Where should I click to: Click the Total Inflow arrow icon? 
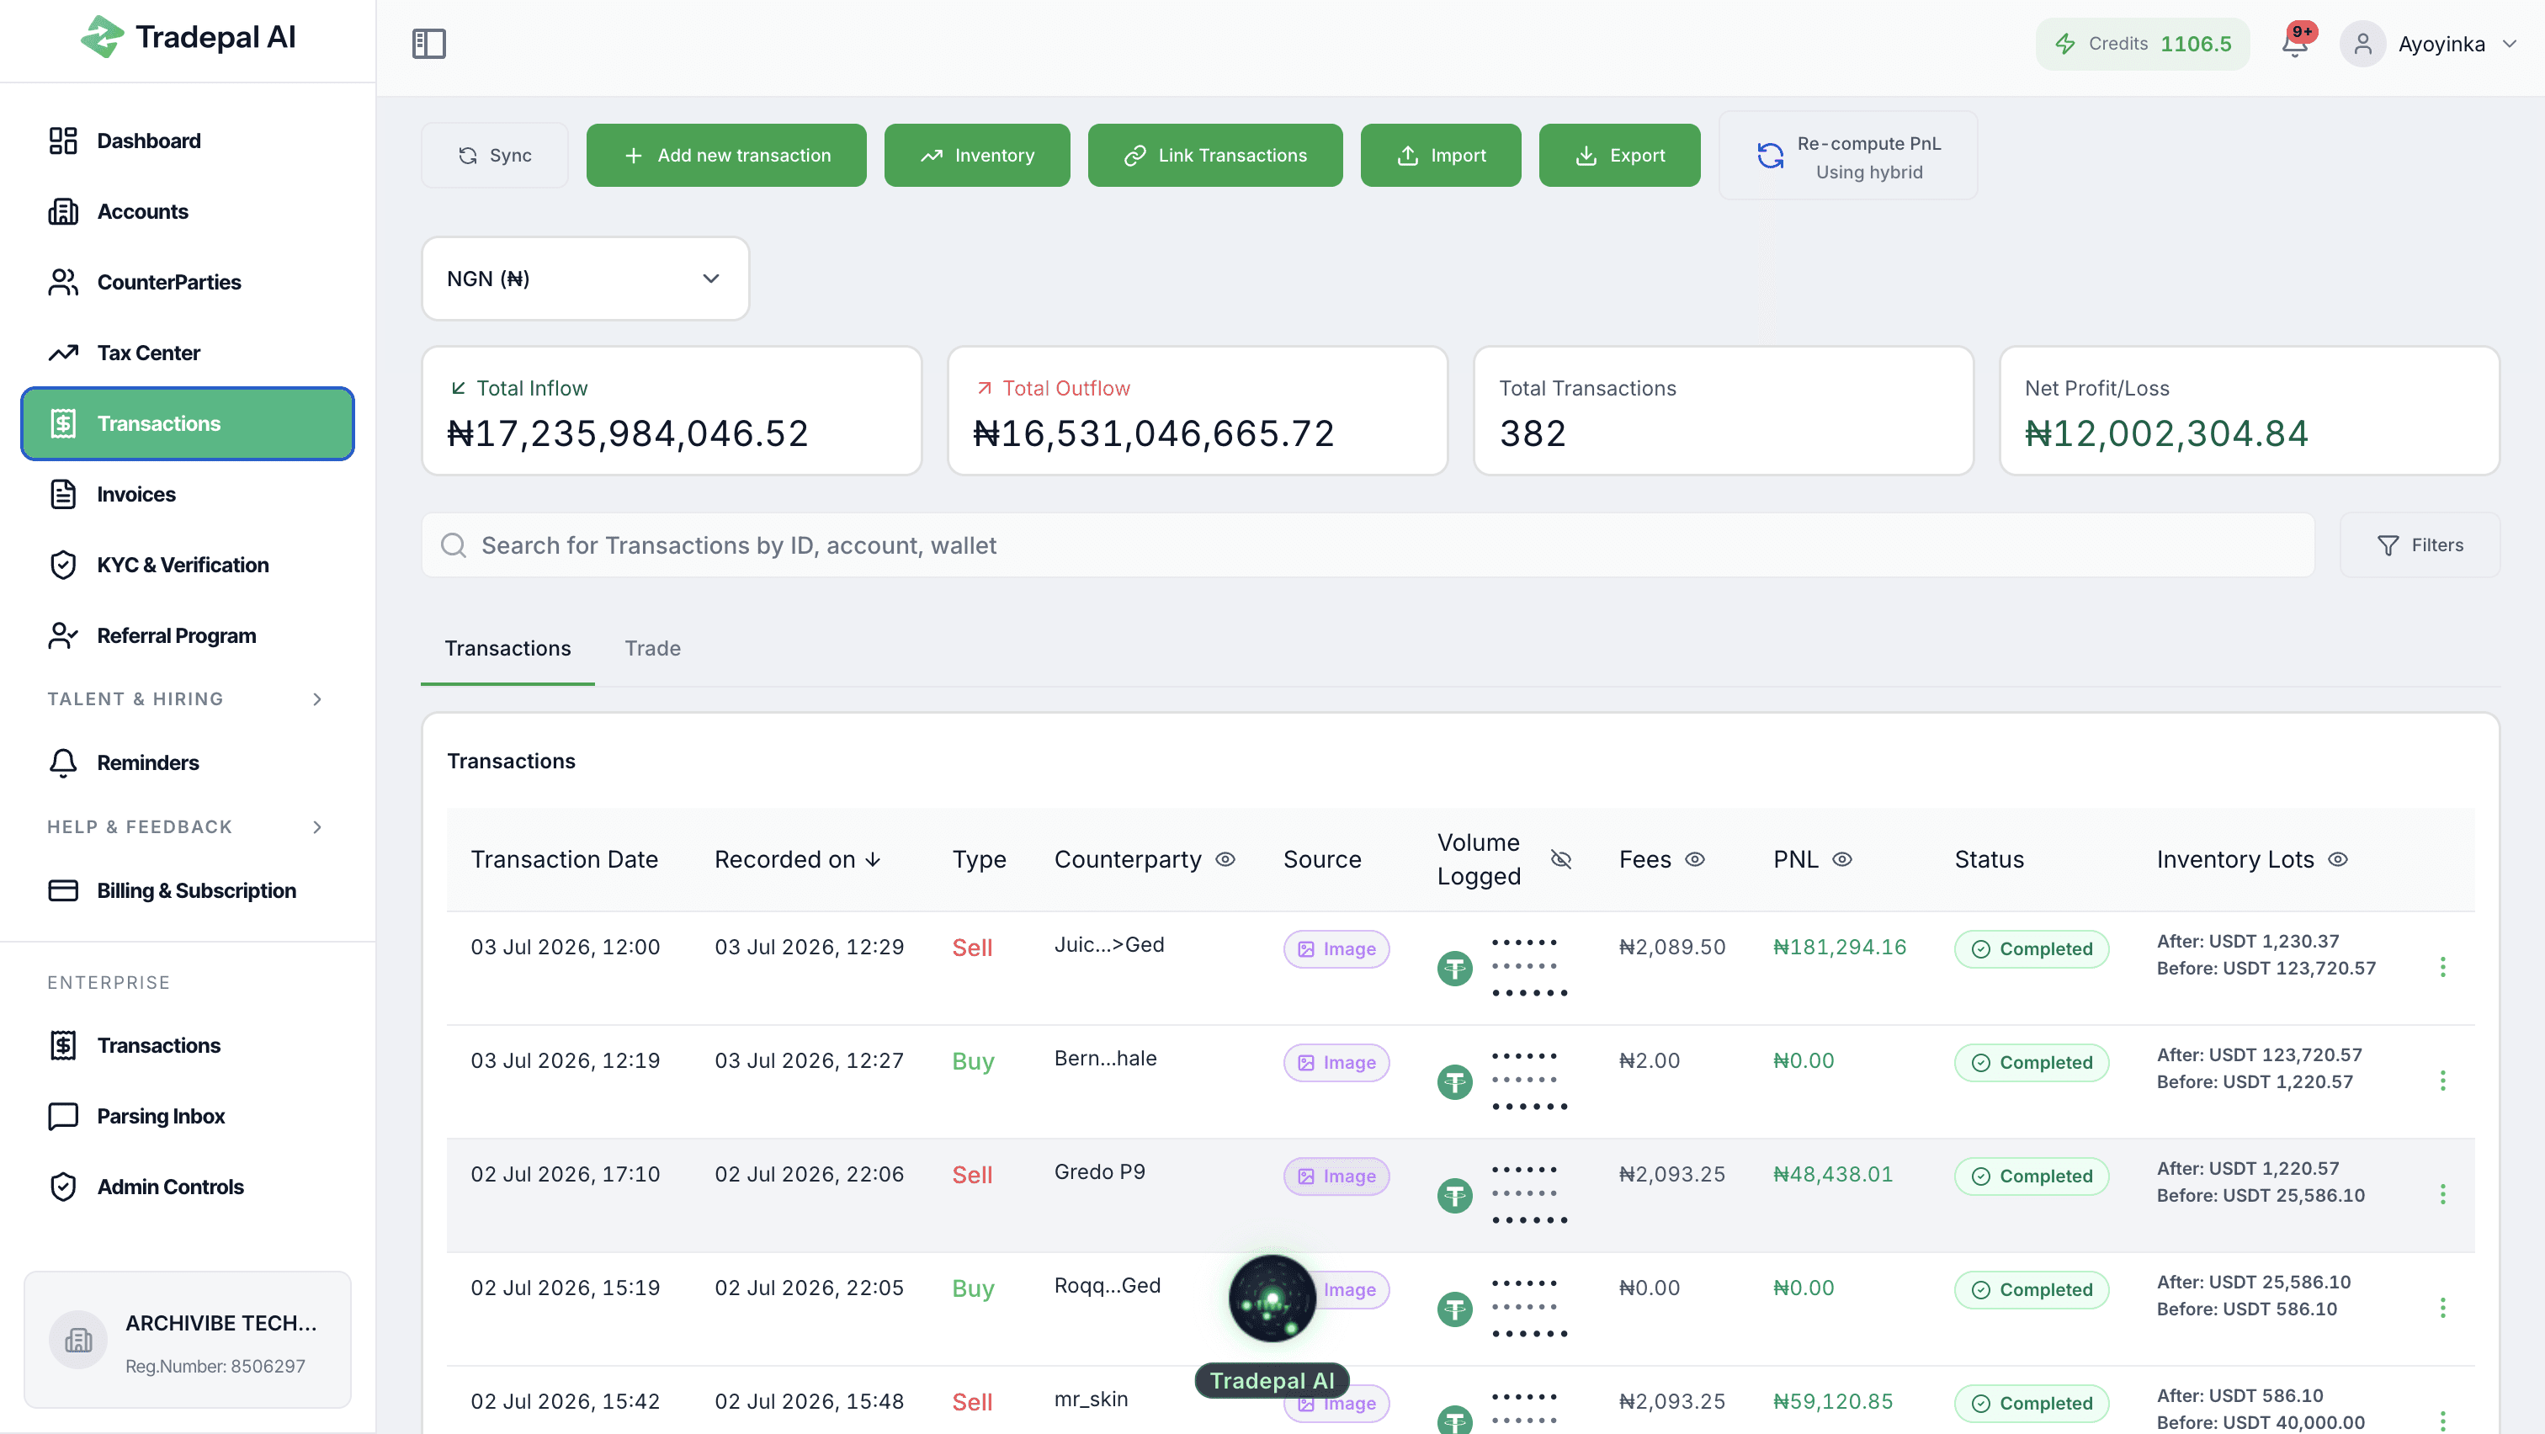tap(458, 388)
